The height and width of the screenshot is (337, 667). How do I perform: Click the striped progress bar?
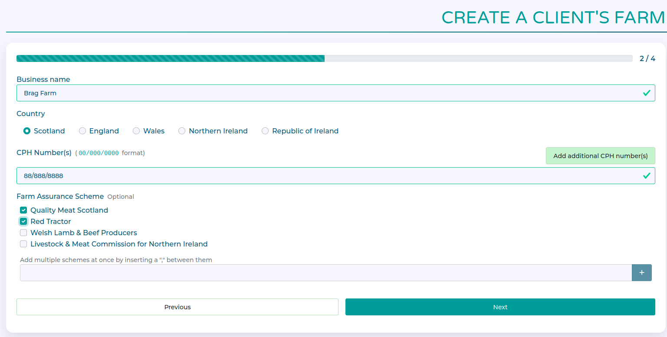pos(170,59)
